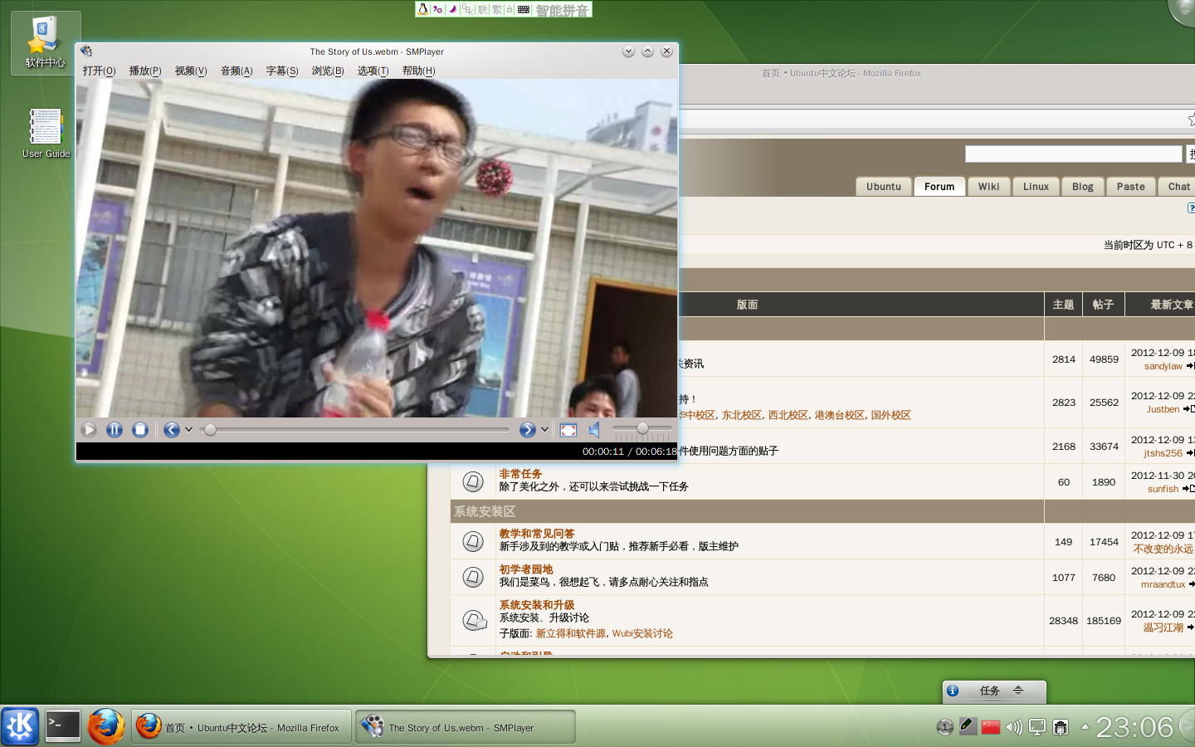Launch Firefox from the panel launcher icon
1195x747 pixels.
point(106,726)
